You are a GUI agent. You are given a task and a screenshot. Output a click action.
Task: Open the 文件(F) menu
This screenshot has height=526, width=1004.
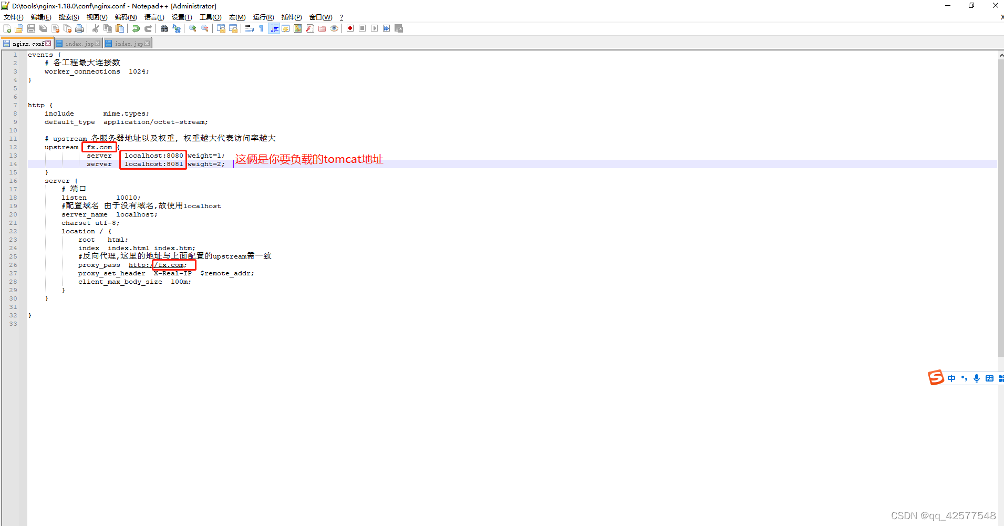click(x=14, y=17)
